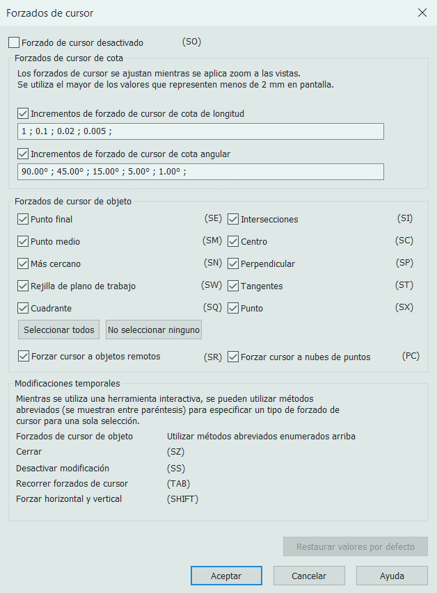
Task: Toggle angular dimension snap increments checkbox
Action: pyautogui.click(x=23, y=154)
